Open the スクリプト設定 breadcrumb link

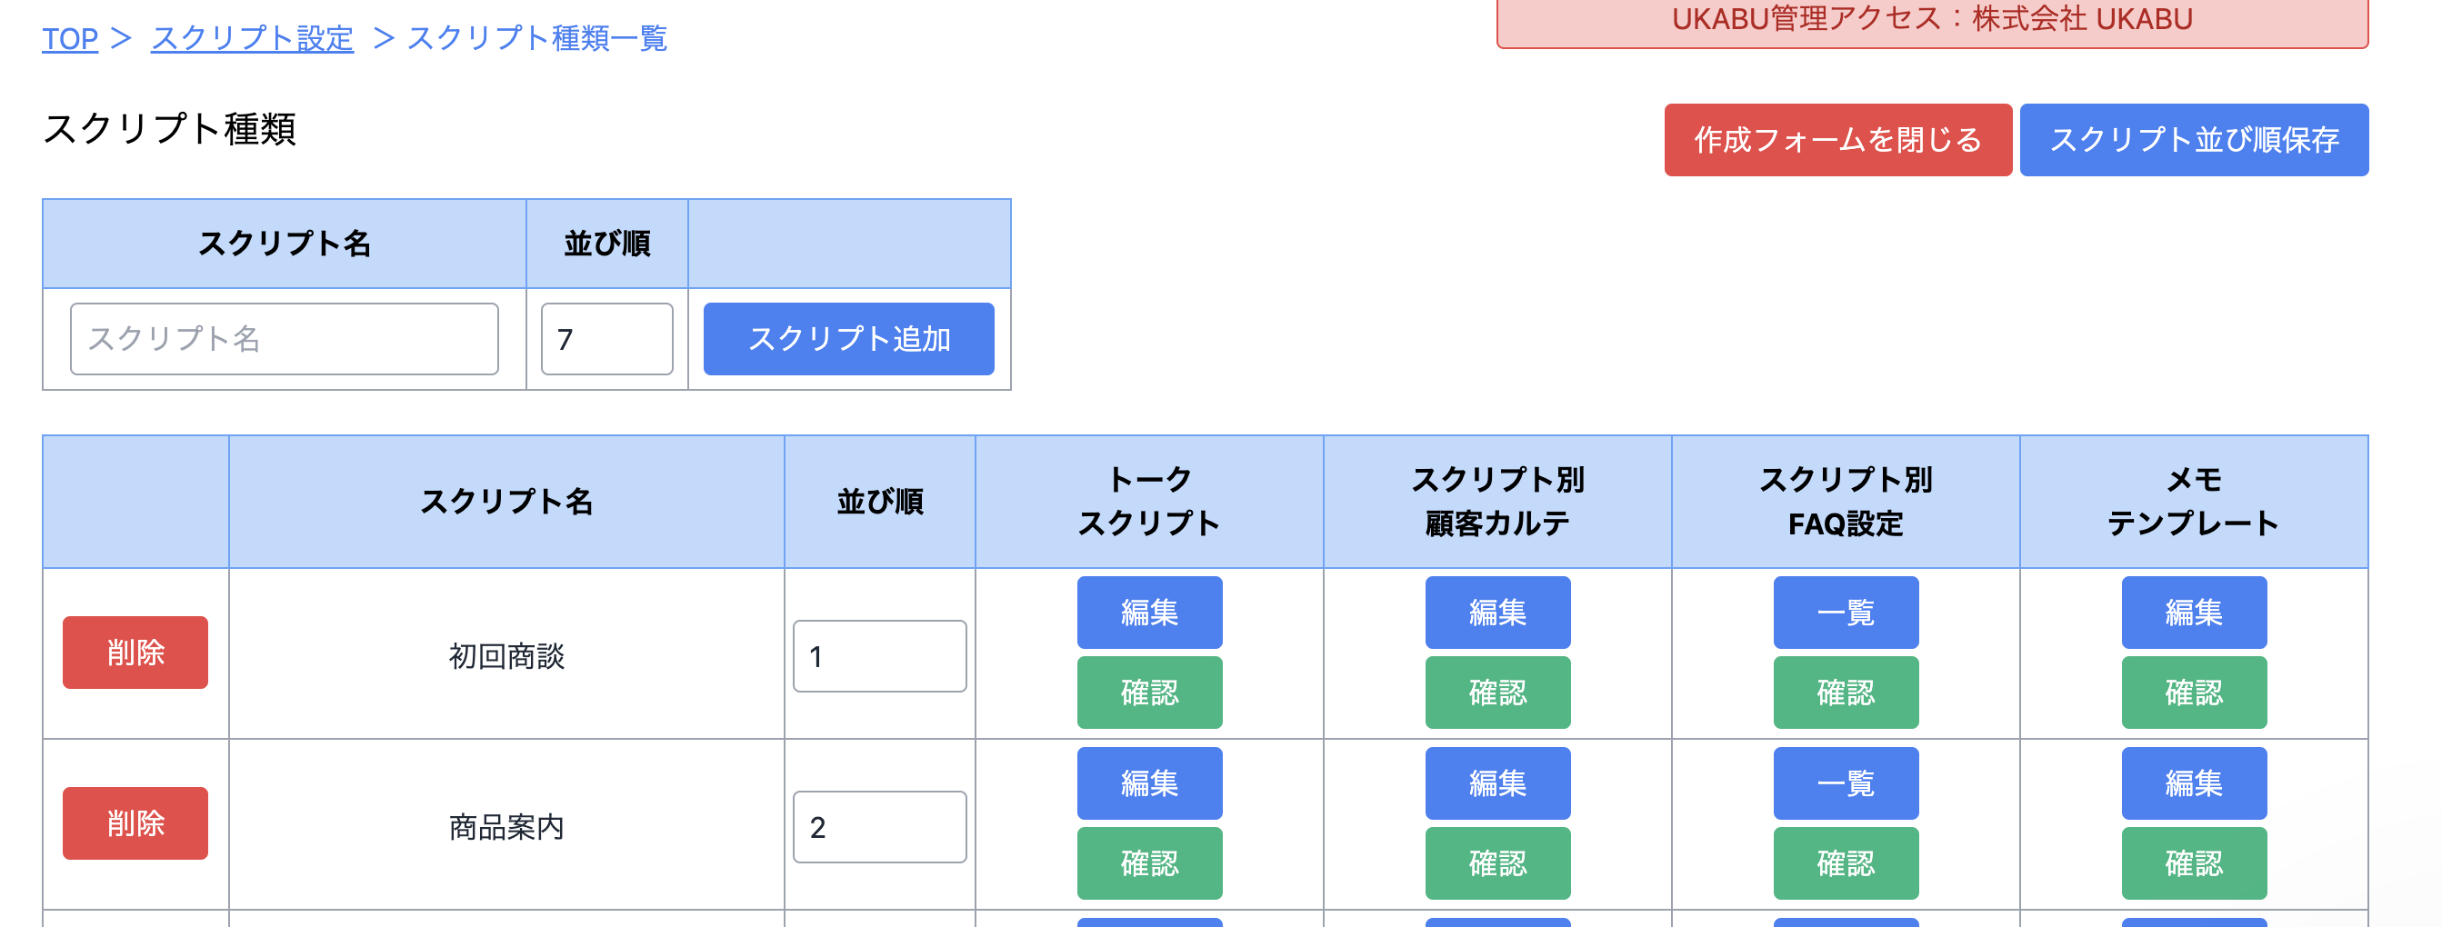(x=251, y=39)
